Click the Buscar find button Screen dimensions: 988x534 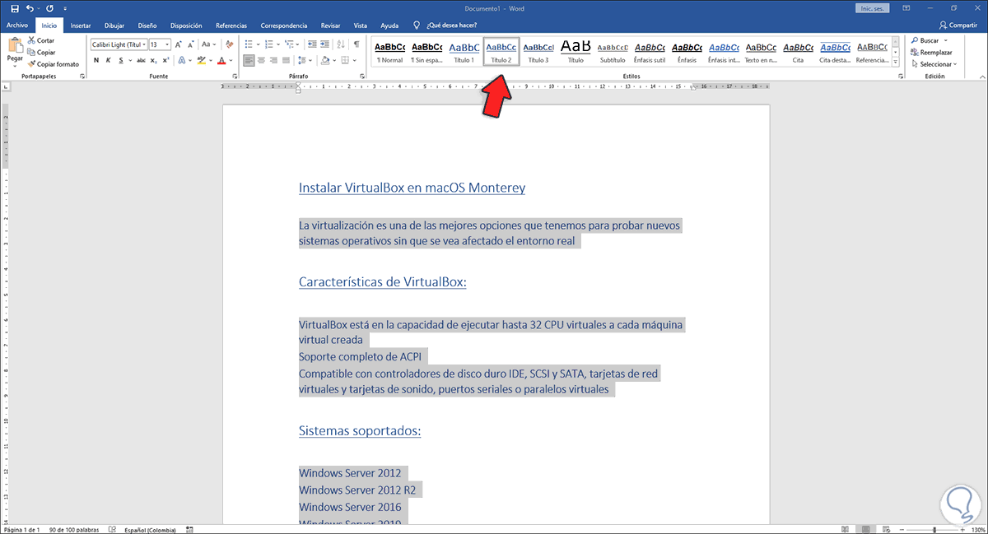[927, 40]
